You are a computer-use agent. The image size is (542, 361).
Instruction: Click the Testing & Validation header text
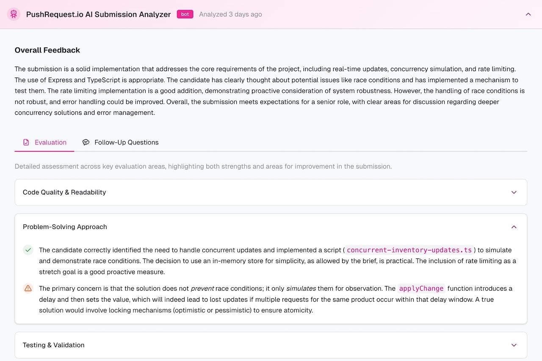click(x=53, y=345)
